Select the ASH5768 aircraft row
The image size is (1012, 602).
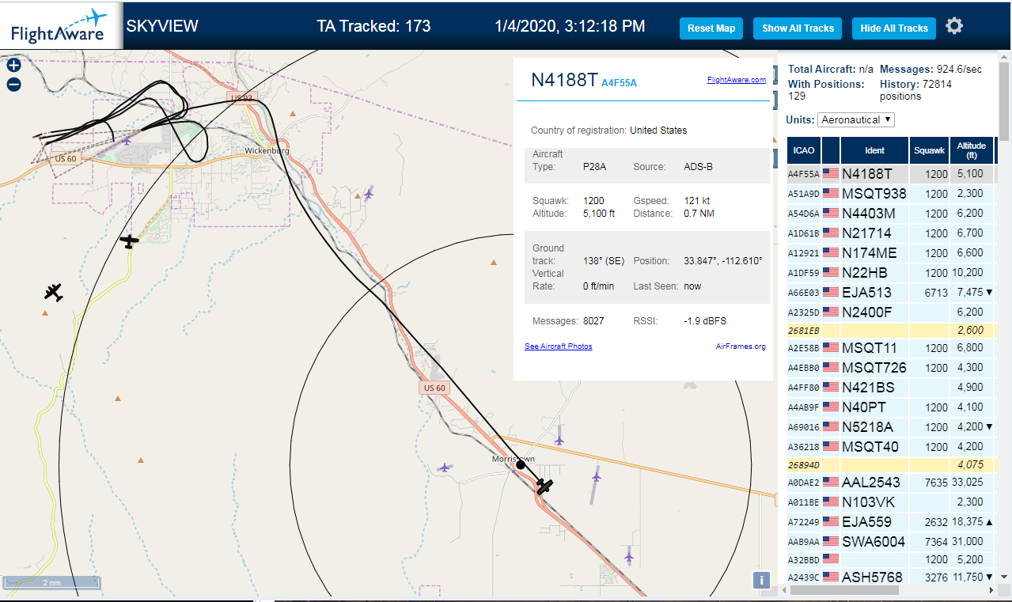pyautogui.click(x=891, y=577)
